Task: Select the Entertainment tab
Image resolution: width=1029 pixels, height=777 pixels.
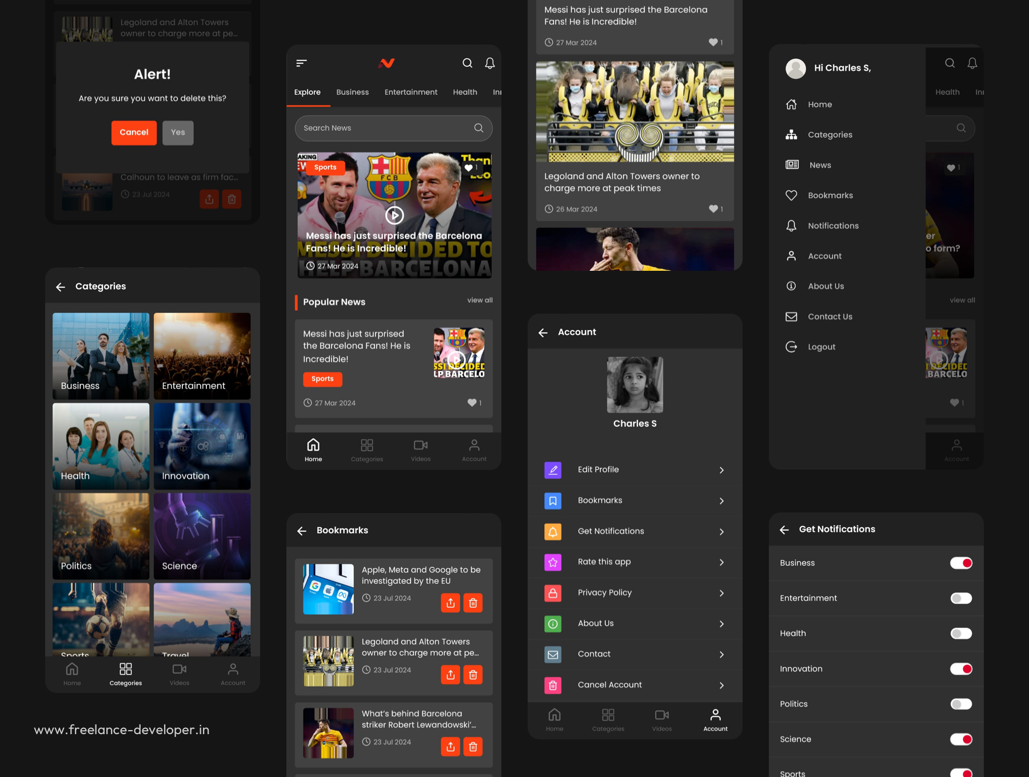Action: pos(410,92)
